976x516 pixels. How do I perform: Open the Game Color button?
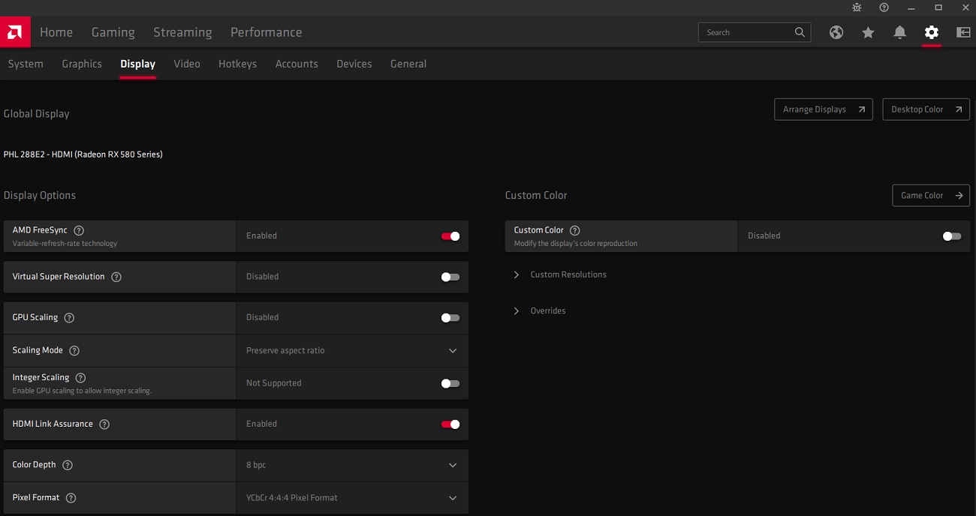tap(931, 196)
